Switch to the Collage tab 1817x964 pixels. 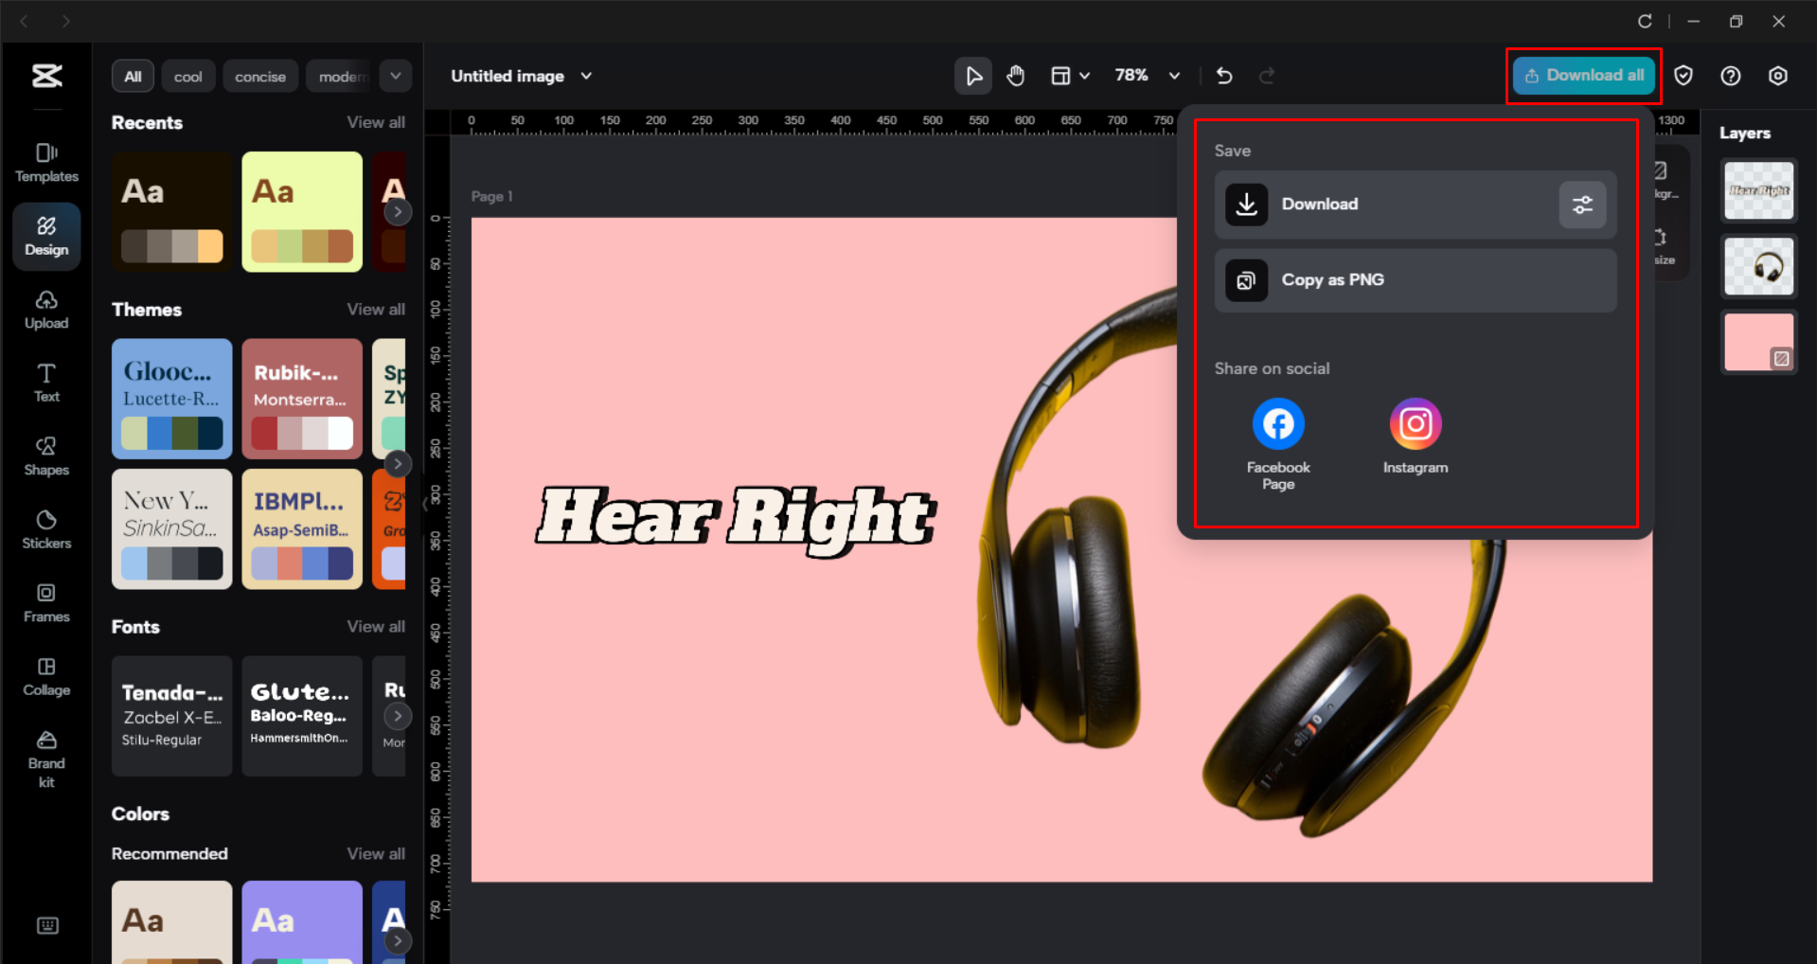[45, 676]
